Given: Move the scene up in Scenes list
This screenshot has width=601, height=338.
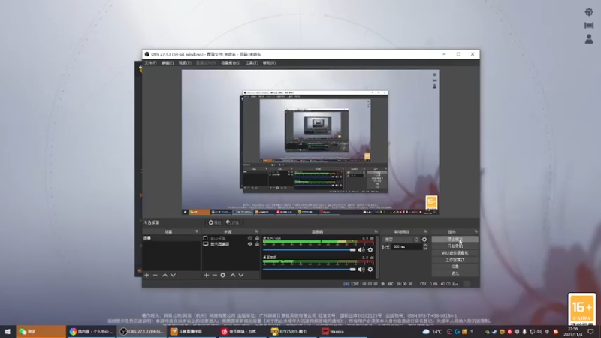Looking at the screenshot, I should 165,275.
